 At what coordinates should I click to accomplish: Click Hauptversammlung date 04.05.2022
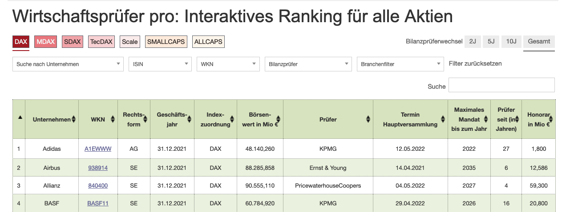[x=410, y=185]
